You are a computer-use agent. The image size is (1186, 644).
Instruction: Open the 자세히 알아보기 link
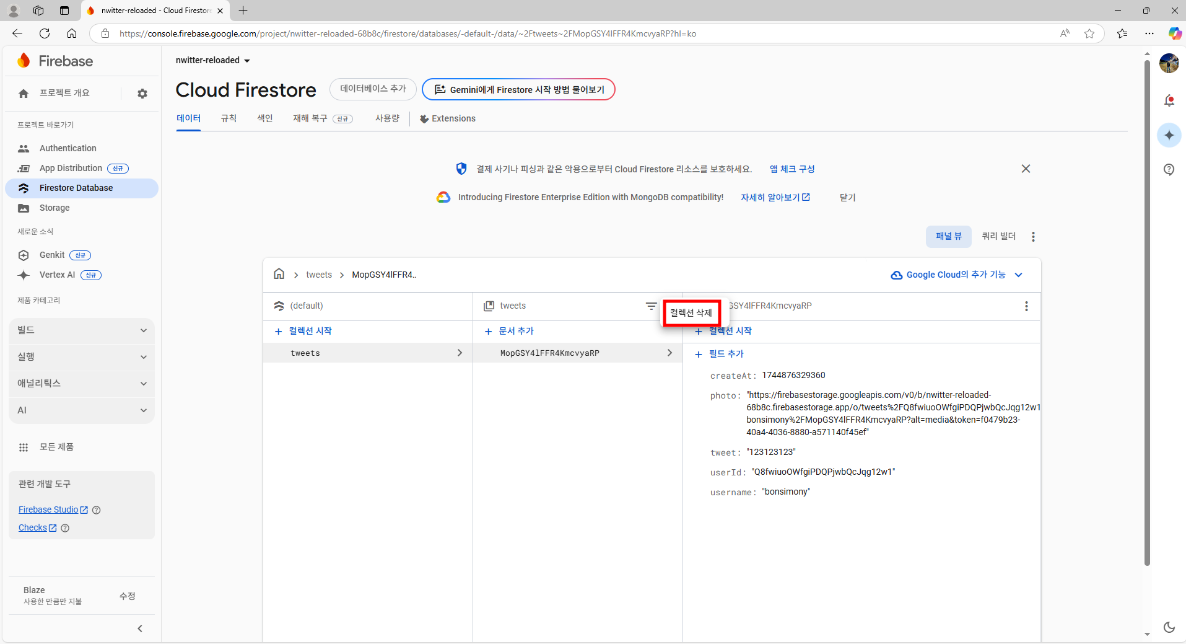(x=775, y=197)
